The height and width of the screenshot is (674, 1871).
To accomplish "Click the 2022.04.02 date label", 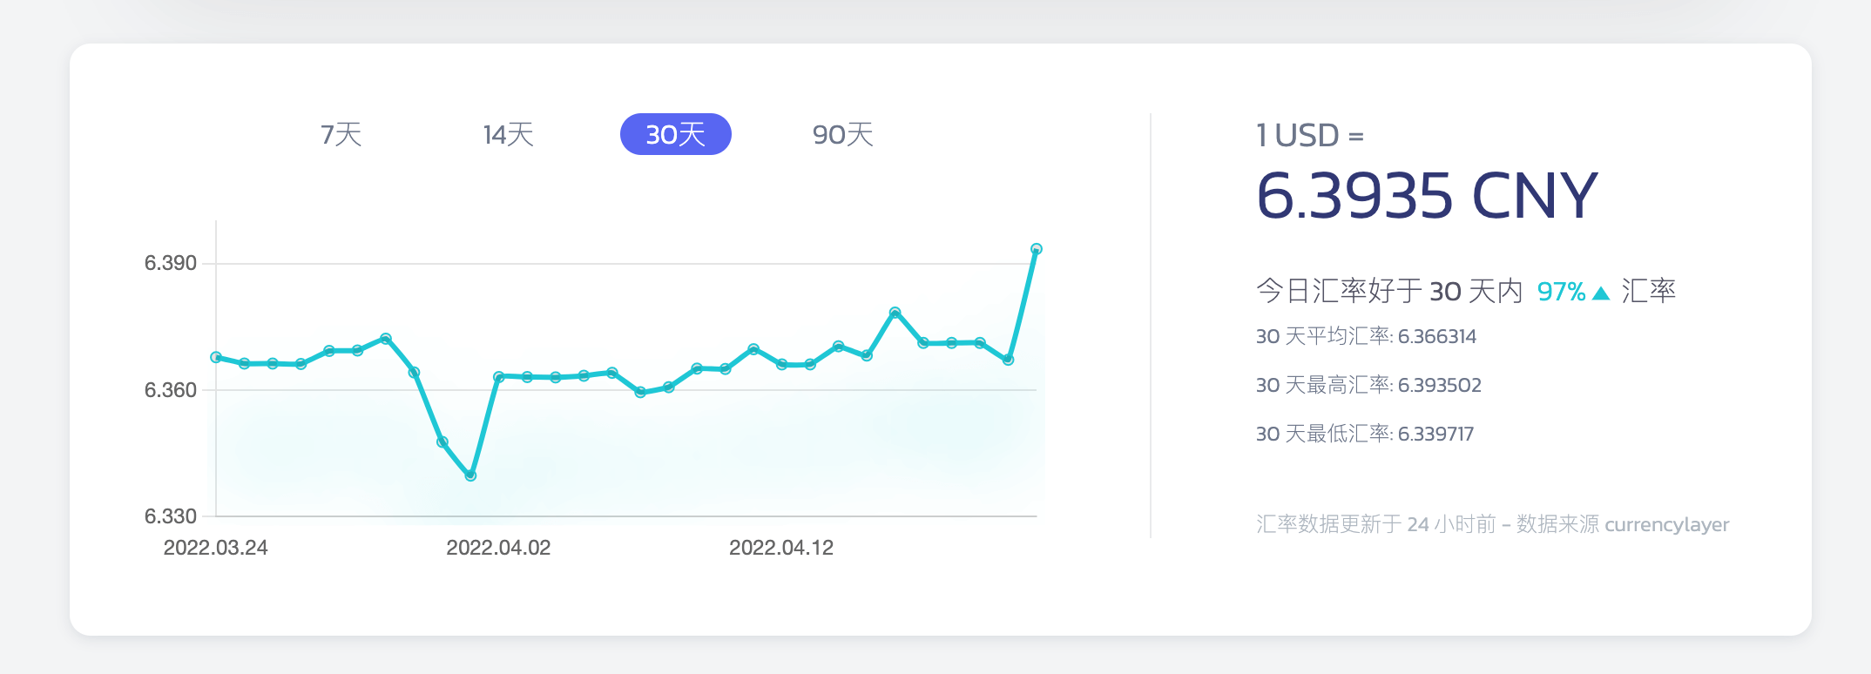I will click(x=498, y=548).
